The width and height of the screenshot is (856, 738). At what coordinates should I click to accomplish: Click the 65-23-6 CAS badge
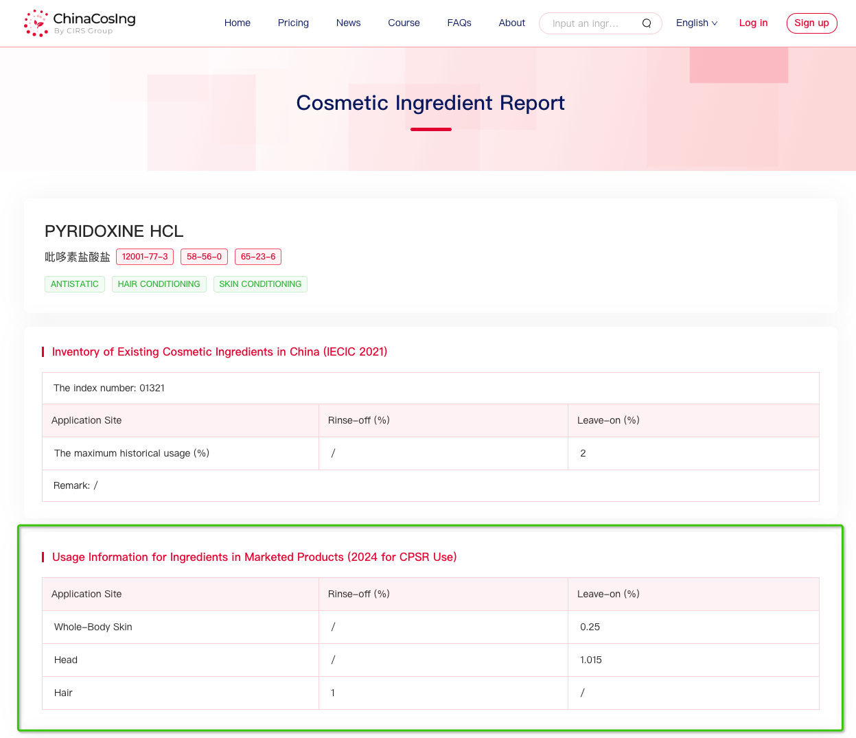click(257, 257)
